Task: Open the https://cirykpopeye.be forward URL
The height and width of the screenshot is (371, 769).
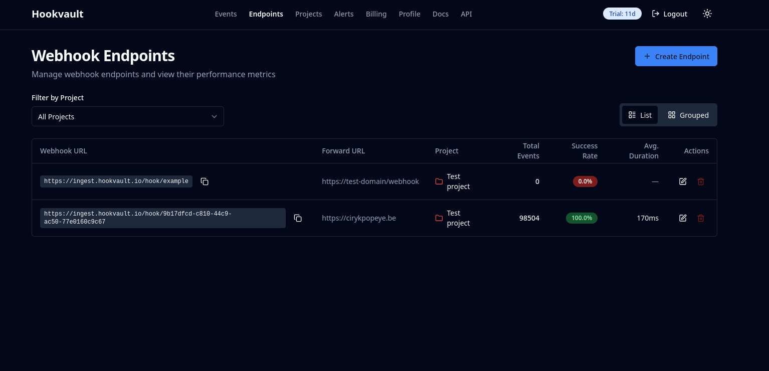Action: pos(359,218)
